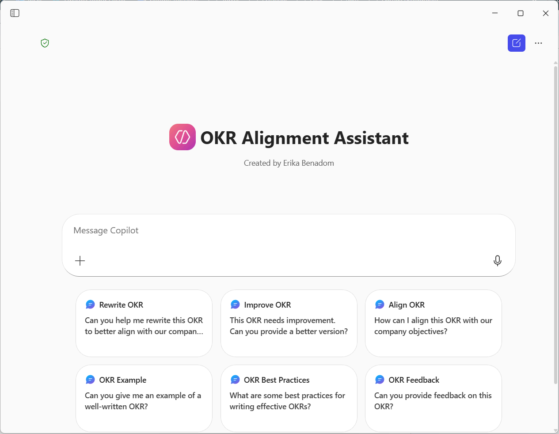This screenshot has height=434, width=559.
Task: Click the plus attach button
Action: (80, 261)
